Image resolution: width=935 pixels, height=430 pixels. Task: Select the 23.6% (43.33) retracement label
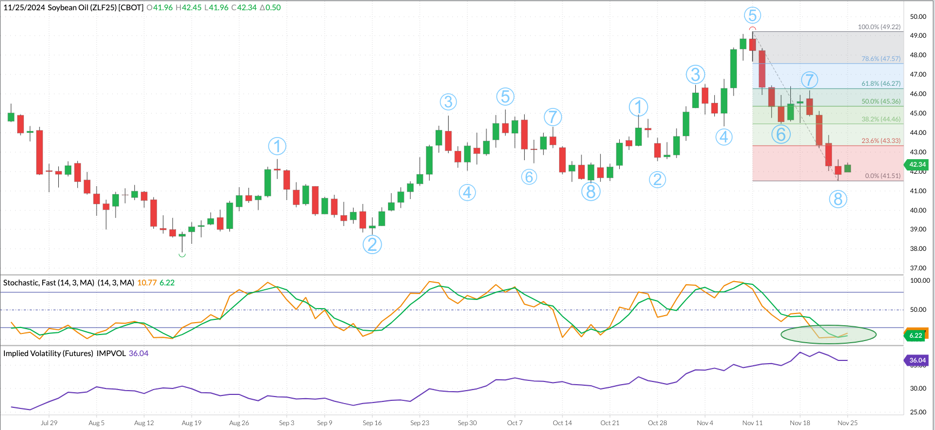(x=880, y=141)
